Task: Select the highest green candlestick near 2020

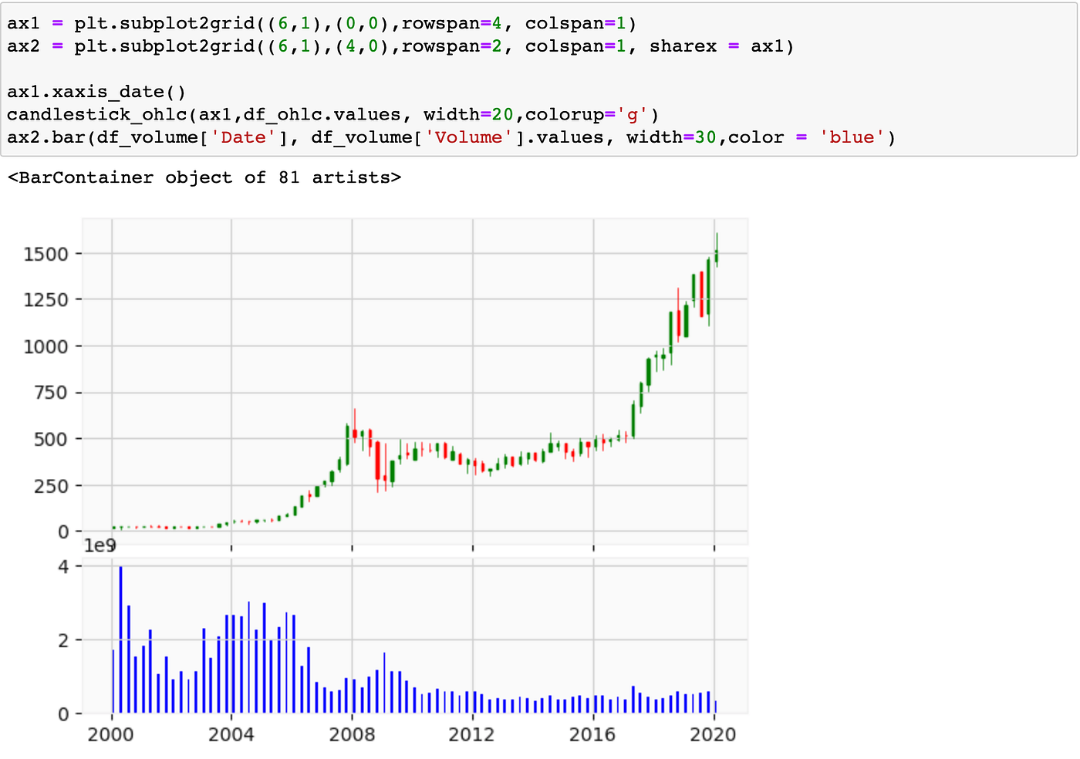Action: 717,255
